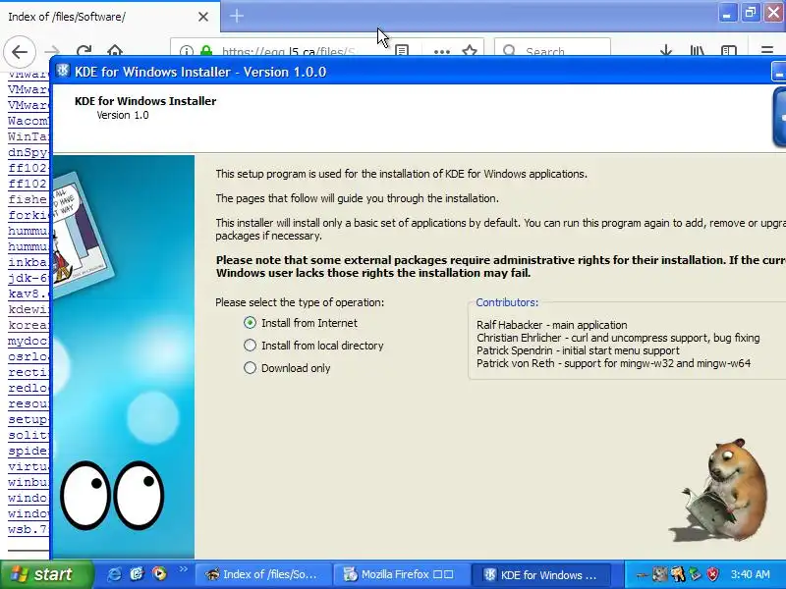Open the spide link in file listing

pos(28,451)
